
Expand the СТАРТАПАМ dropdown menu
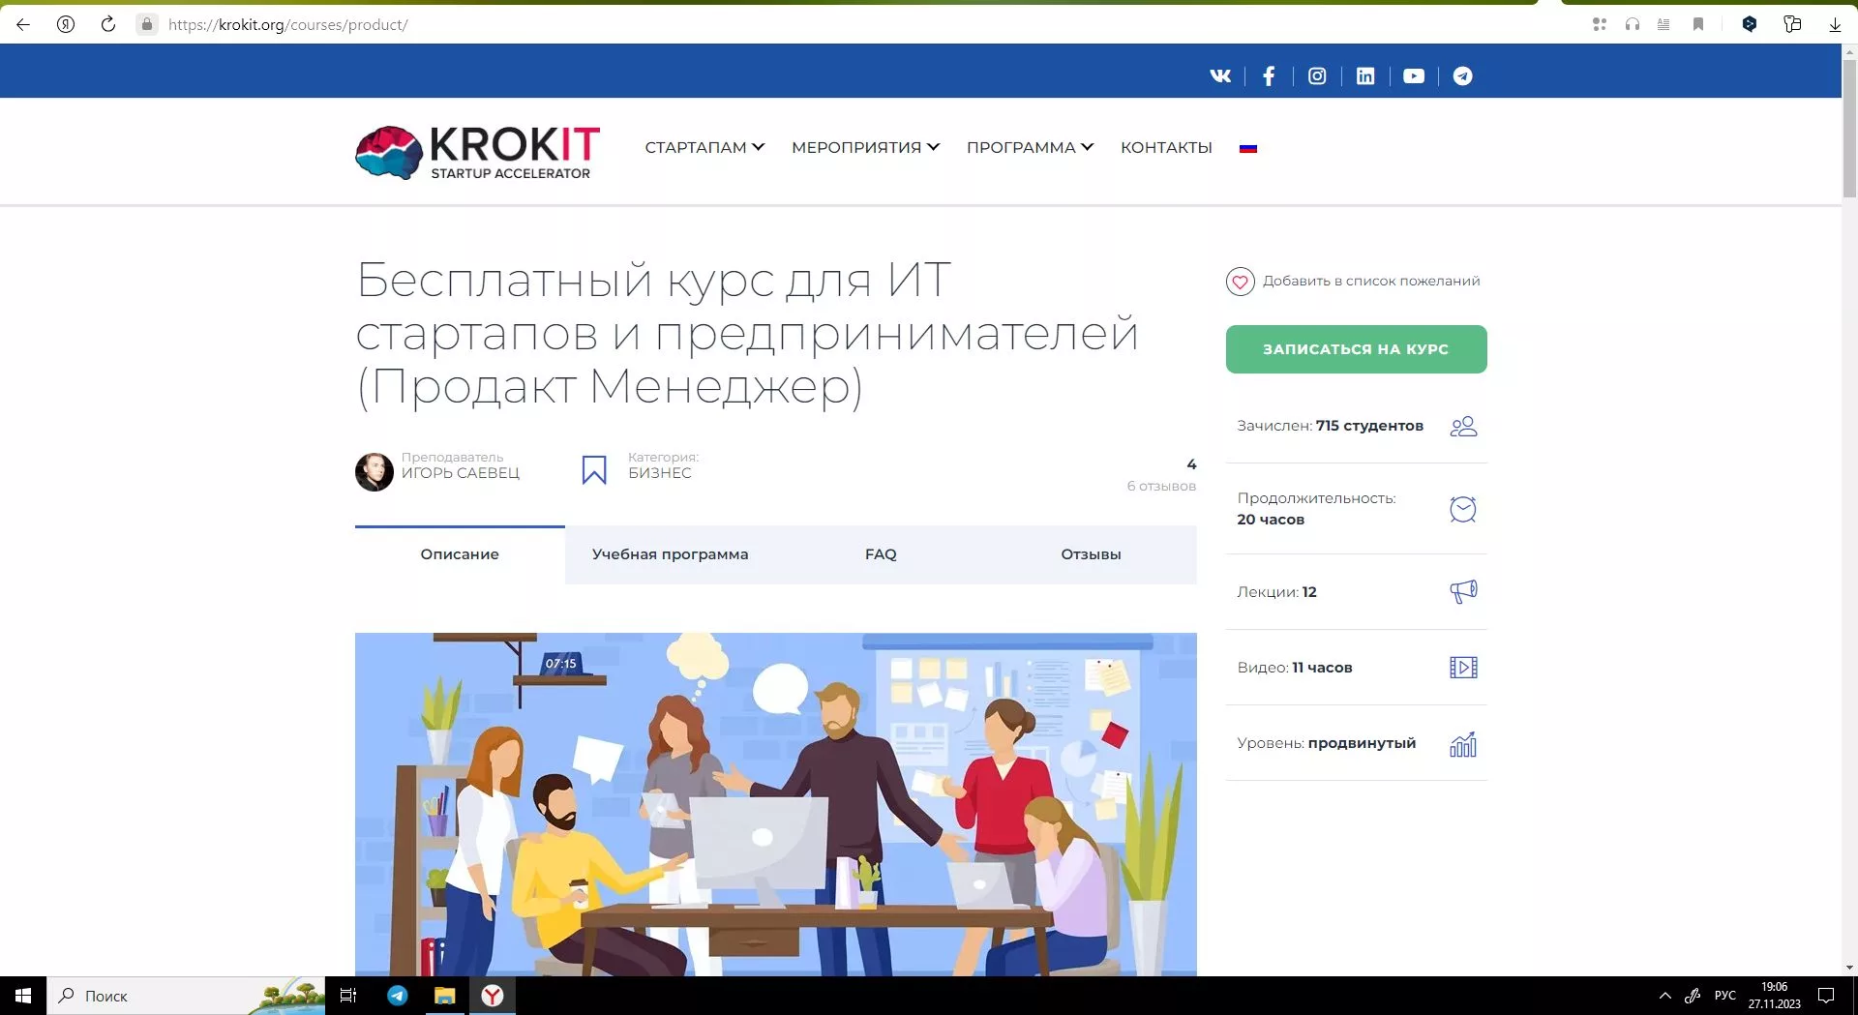click(704, 147)
